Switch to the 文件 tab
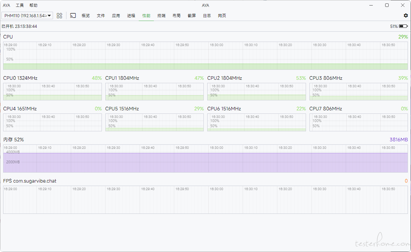 tap(101, 16)
